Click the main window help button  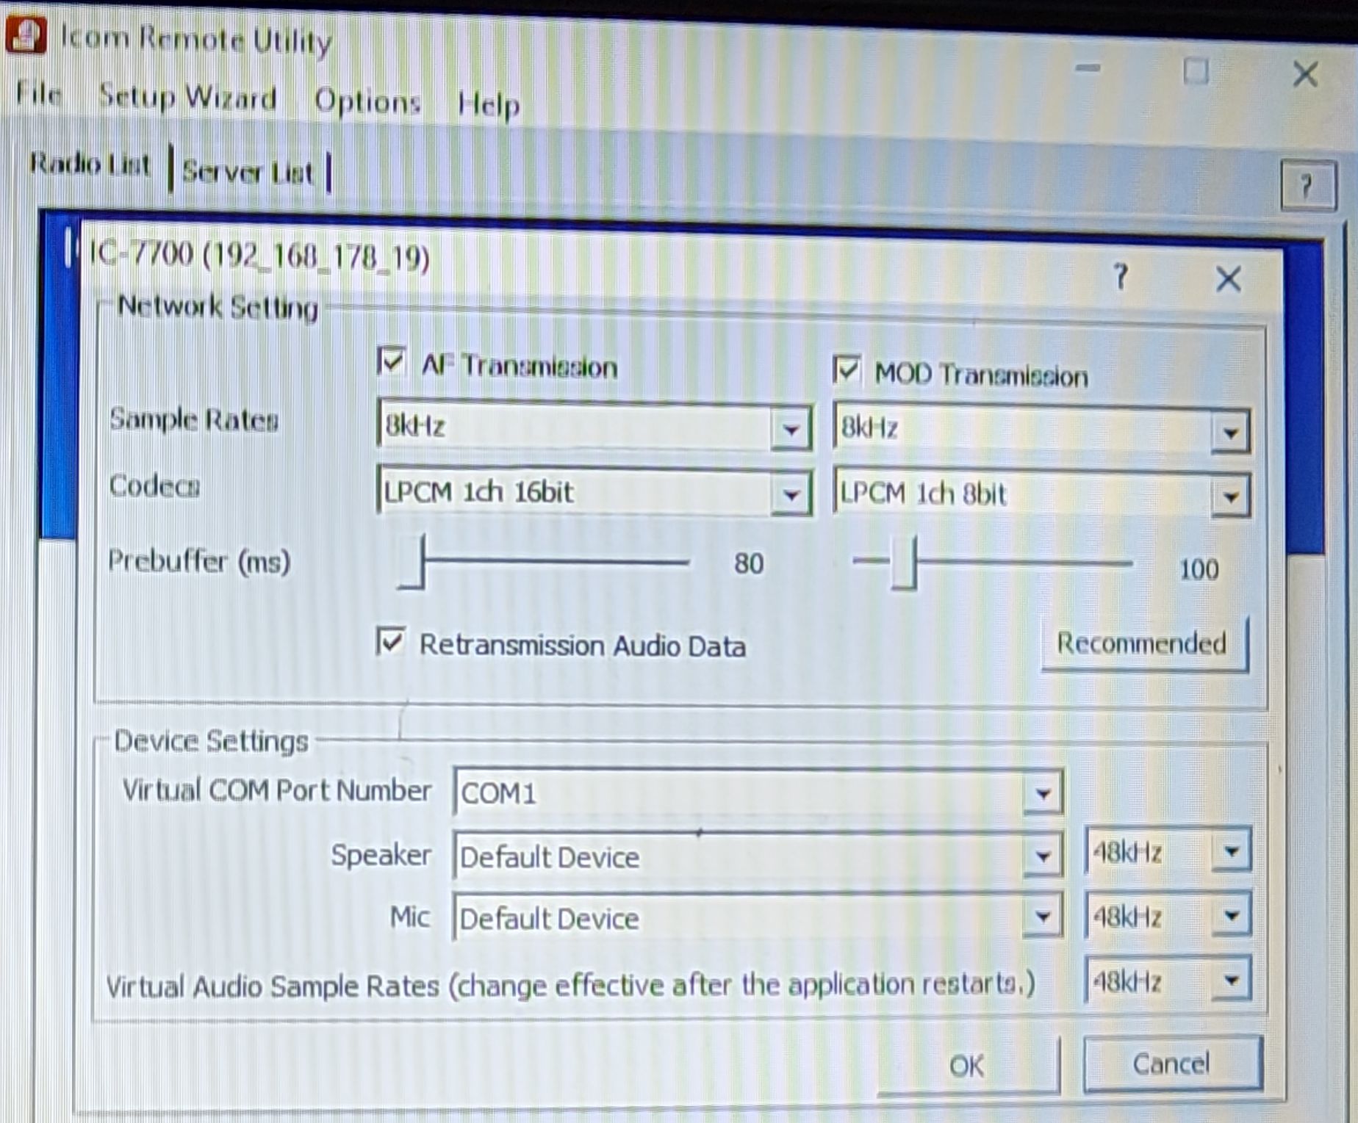(1307, 187)
